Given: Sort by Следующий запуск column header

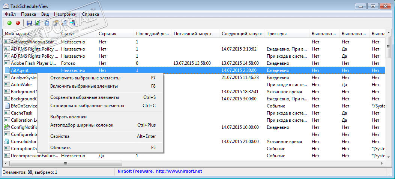Looking at the screenshot, I should pos(242,34).
